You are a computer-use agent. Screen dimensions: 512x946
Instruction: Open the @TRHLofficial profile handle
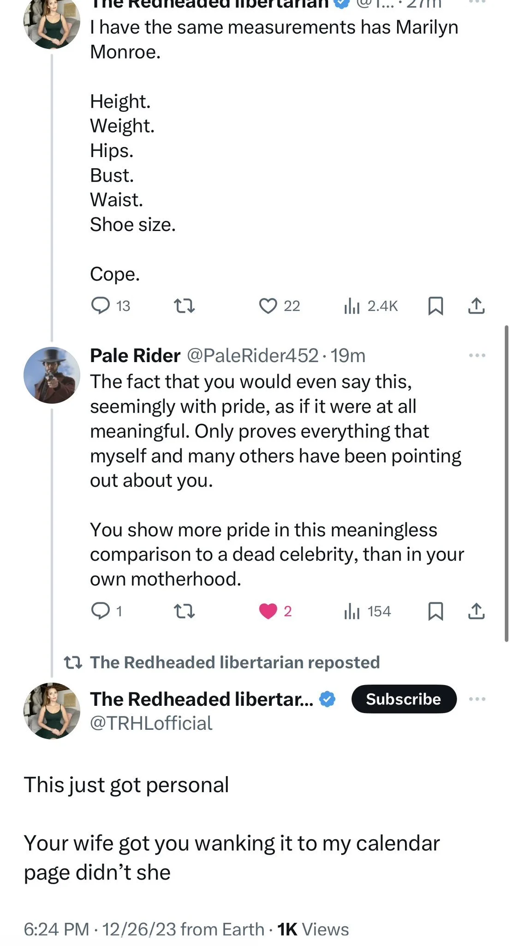[x=151, y=723]
